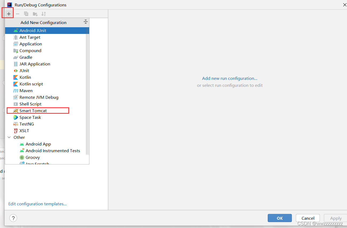Collapse the Other group chevron

click(9, 137)
